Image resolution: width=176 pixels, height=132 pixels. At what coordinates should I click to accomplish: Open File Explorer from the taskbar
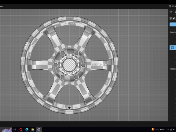[x=33, y=129]
